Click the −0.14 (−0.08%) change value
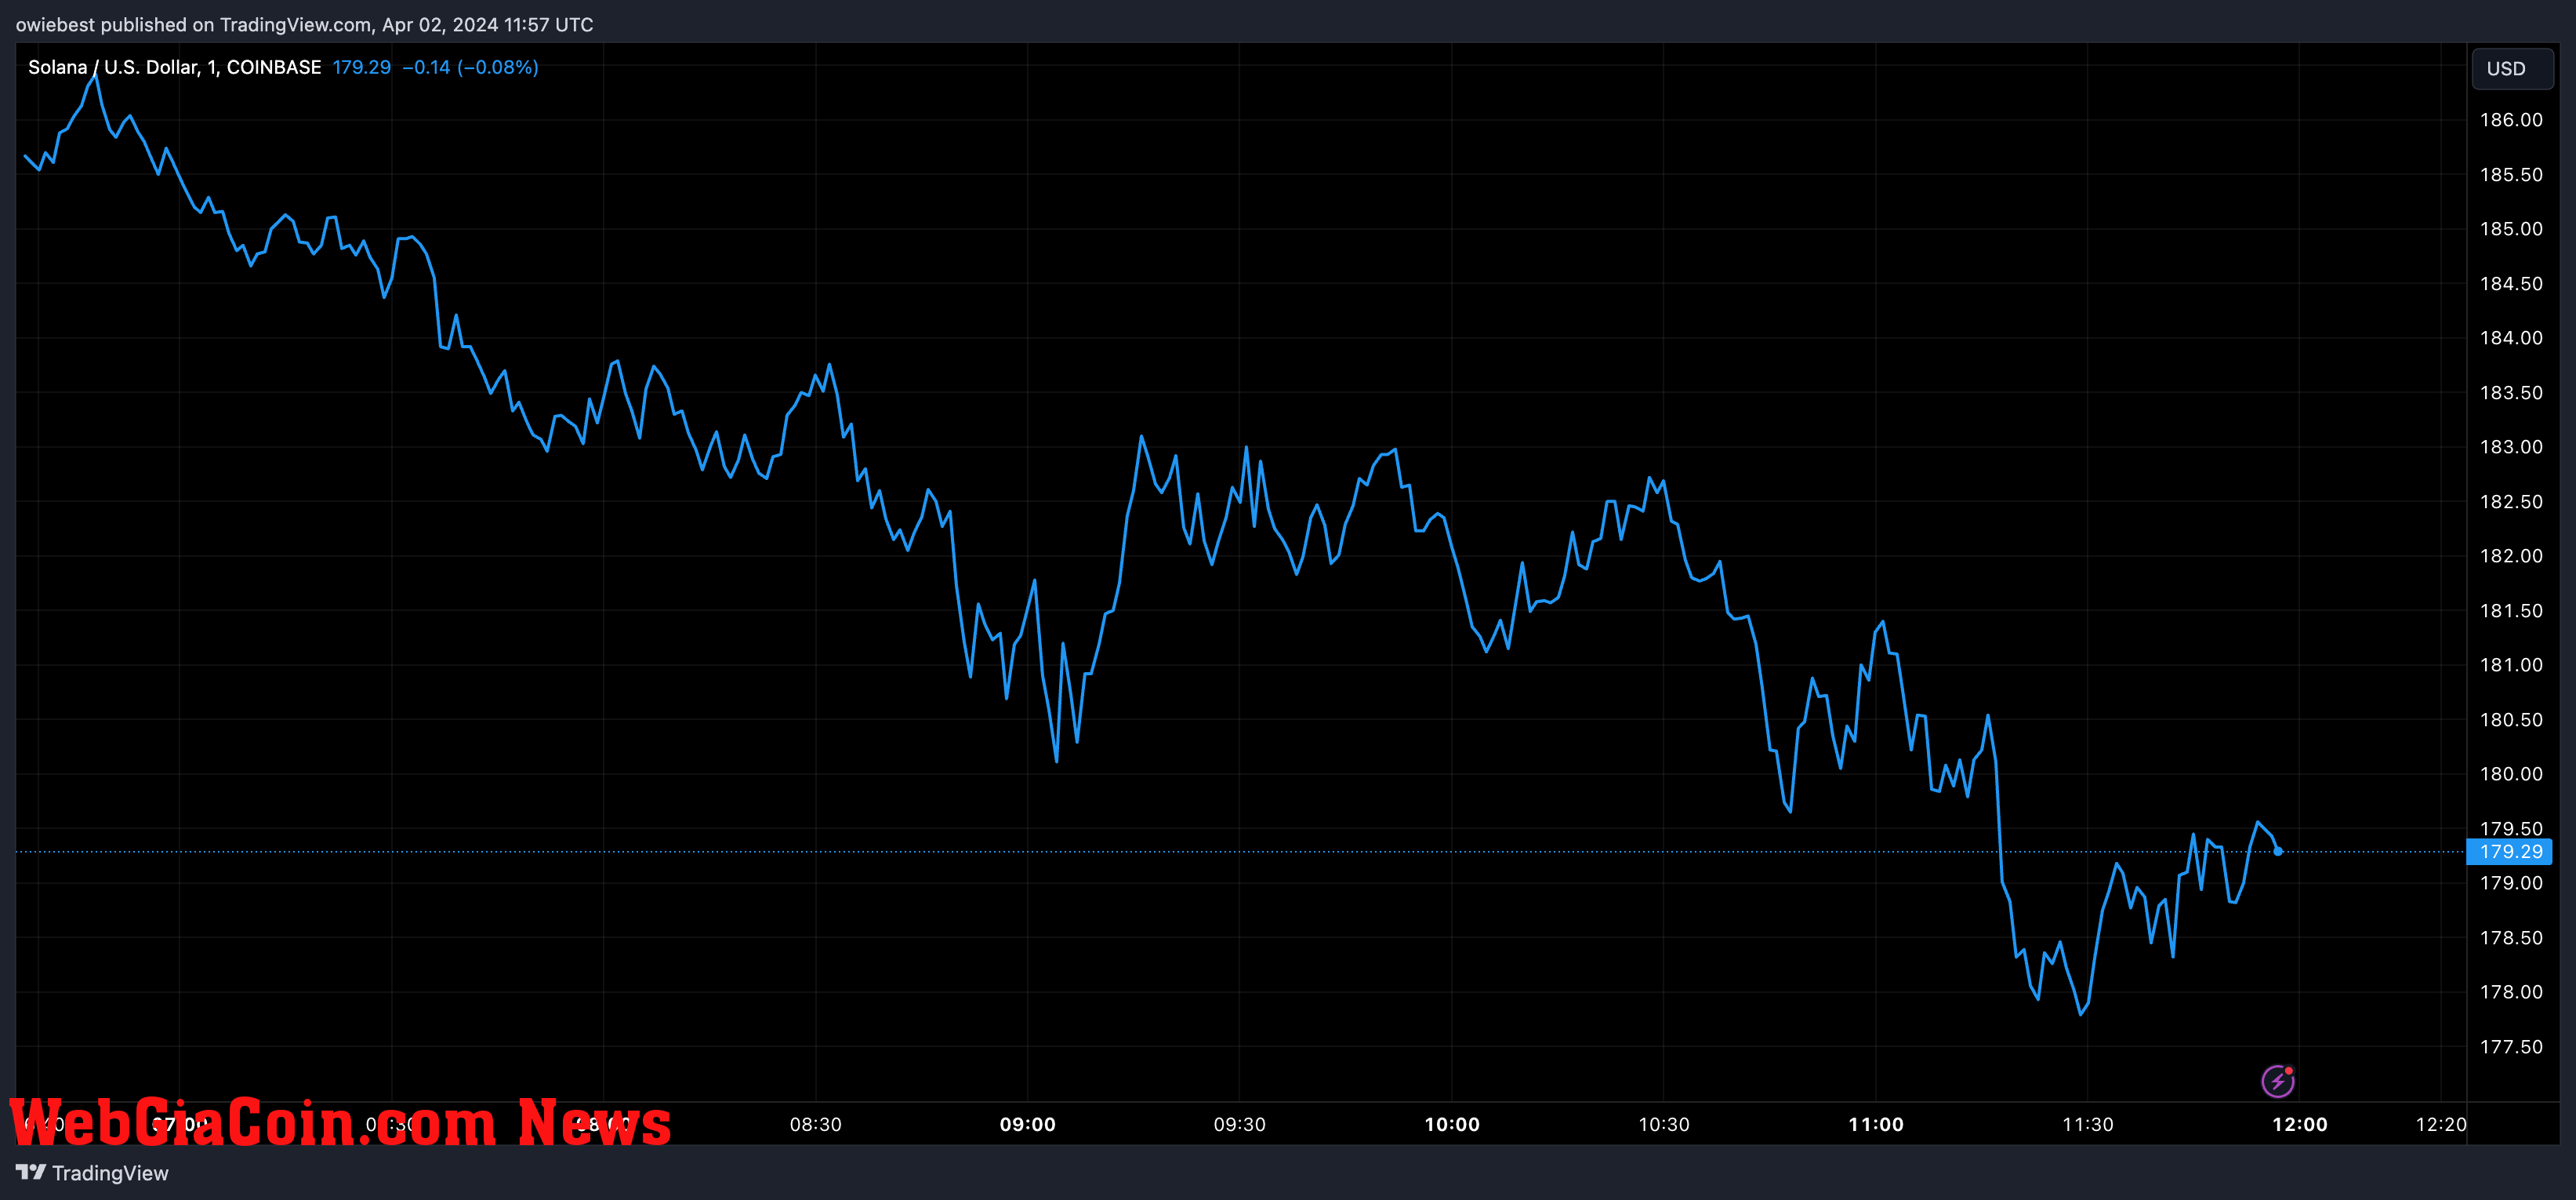The height and width of the screenshot is (1200, 2576). (470, 67)
